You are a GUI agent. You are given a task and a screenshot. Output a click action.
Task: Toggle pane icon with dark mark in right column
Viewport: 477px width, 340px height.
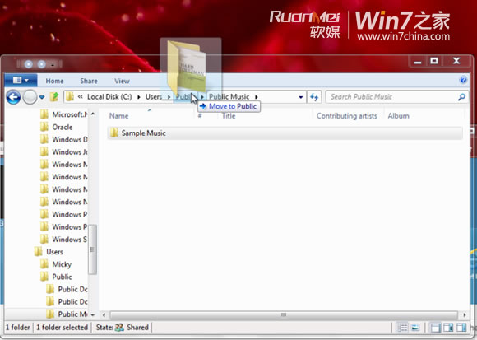[448, 328]
